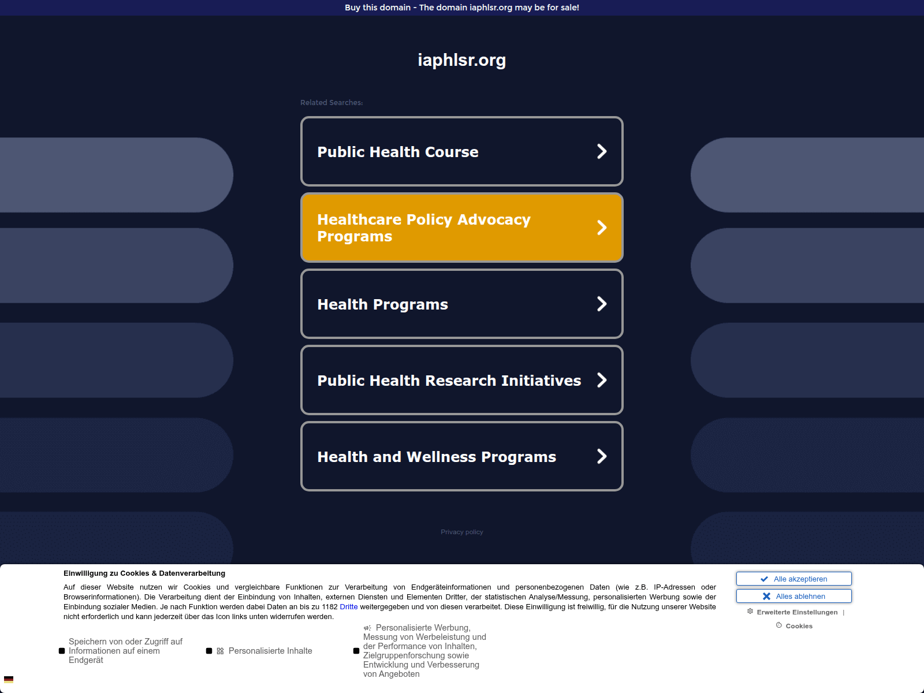Click the cookie icon next to Cookies
This screenshot has height=693, width=924.
779,625
